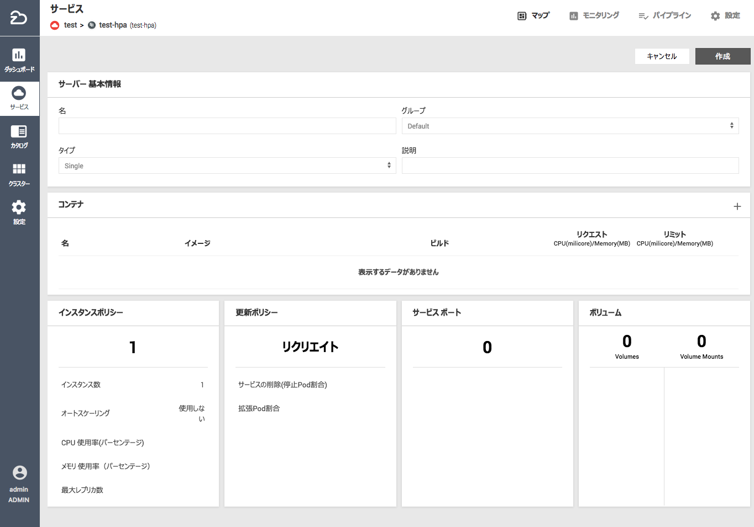Click the cloud logo at top of sidebar
Viewport: 754px width, 527px height.
click(19, 18)
